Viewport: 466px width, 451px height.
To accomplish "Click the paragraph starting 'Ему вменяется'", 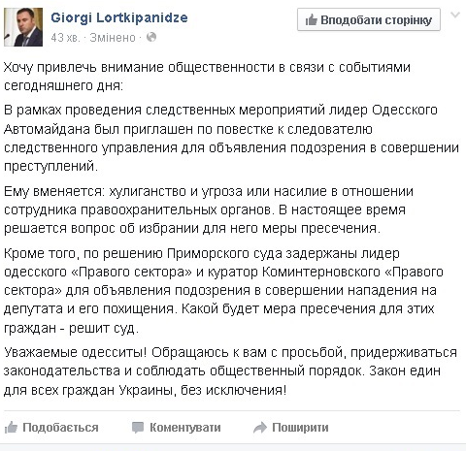I will [209, 209].
